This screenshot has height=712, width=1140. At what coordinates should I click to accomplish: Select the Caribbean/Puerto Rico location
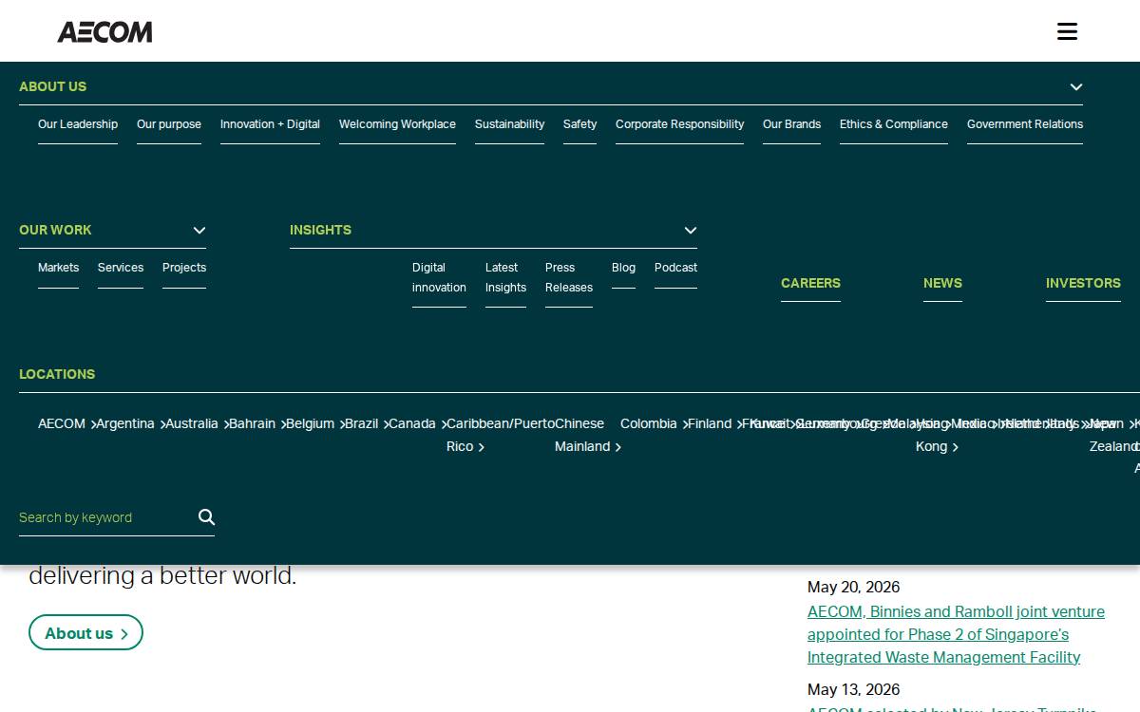[x=501, y=435]
